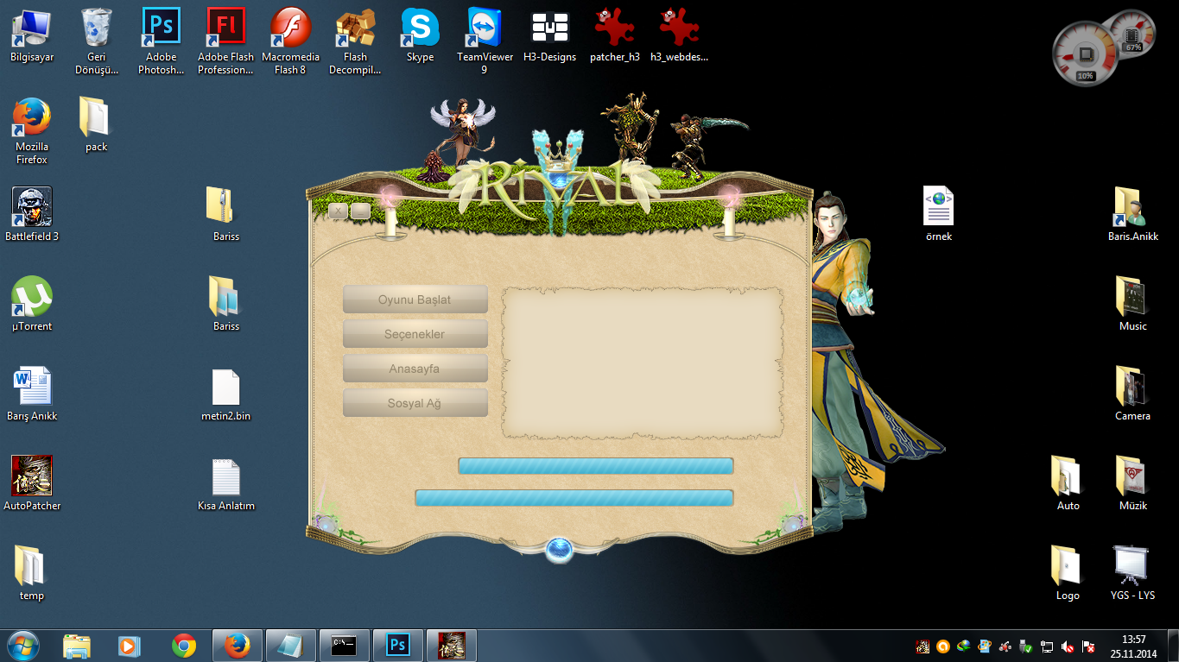Select the YGS - LYS desktop icon
Screen dimensions: 1179x662
(1133, 574)
